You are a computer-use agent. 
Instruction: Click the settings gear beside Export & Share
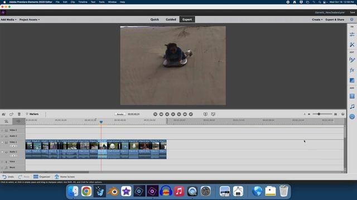[x=352, y=19]
